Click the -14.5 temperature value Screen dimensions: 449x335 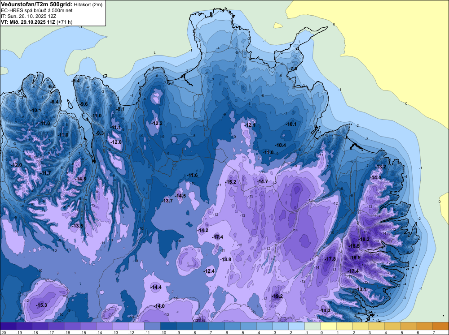click(x=180, y=196)
